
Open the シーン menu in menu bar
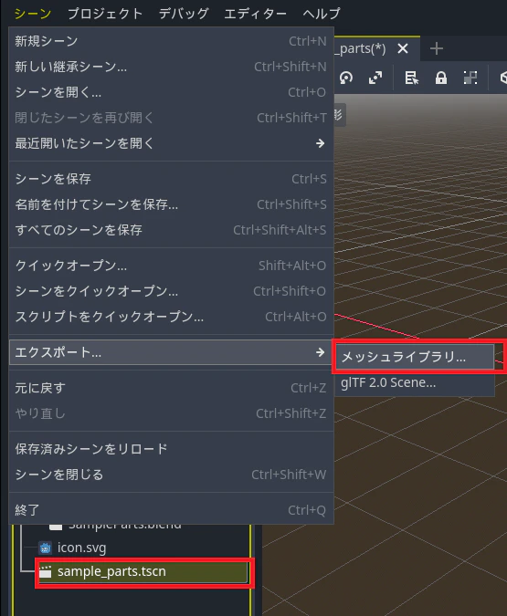(33, 14)
